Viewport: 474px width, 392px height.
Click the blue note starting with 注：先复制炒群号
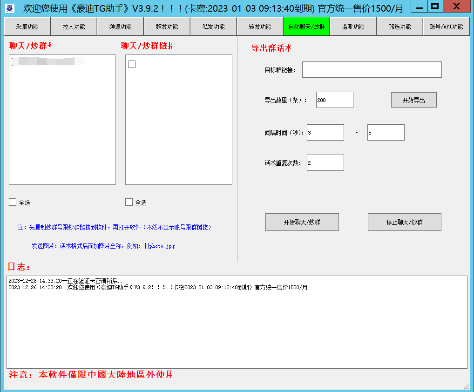pyautogui.click(x=114, y=227)
